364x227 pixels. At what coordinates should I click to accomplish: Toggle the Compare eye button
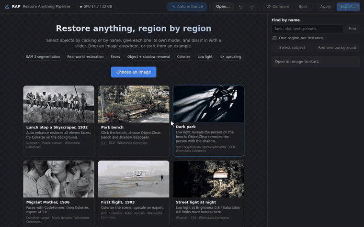(x=278, y=7)
